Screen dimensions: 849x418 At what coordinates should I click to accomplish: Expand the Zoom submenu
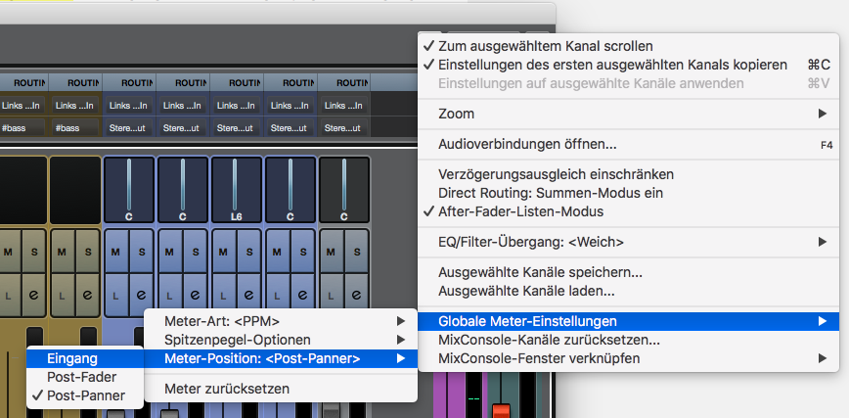tap(628, 114)
